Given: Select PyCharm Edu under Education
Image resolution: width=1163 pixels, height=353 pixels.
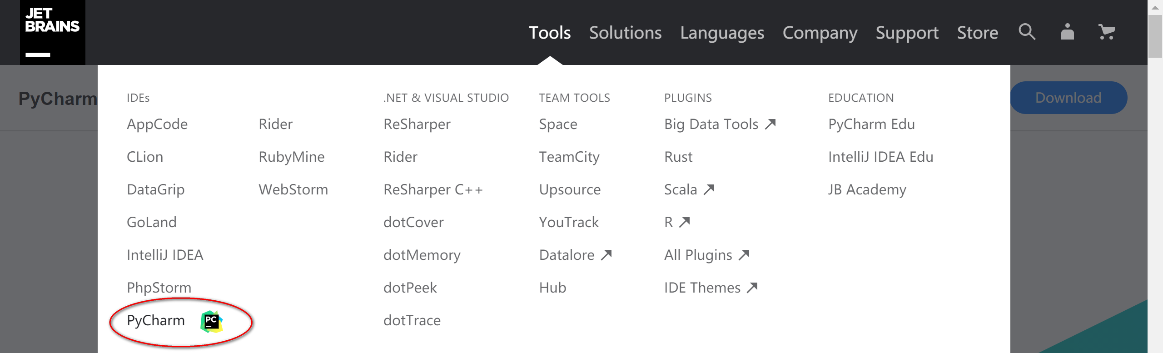Looking at the screenshot, I should coord(871,124).
